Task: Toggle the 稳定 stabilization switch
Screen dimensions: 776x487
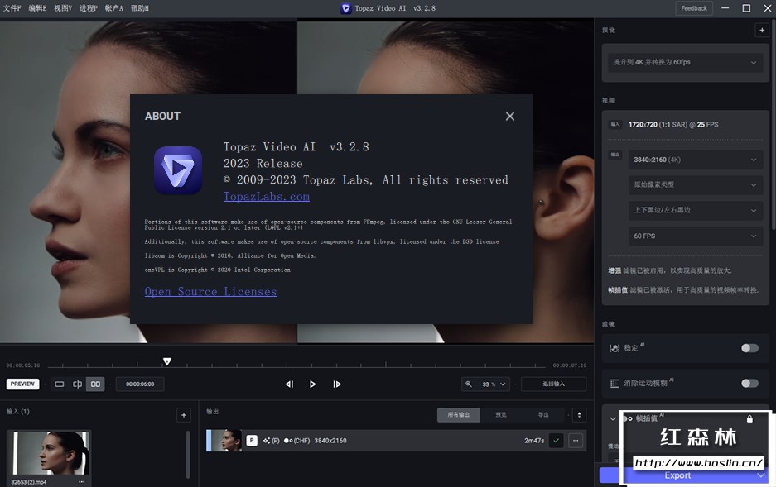Action: pyautogui.click(x=749, y=348)
